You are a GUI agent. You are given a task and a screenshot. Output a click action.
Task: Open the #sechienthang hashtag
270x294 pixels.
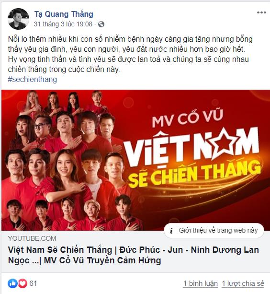click(x=33, y=79)
